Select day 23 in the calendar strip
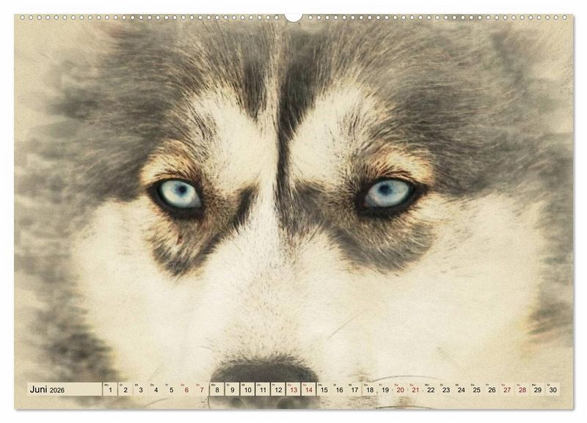 [446, 389]
